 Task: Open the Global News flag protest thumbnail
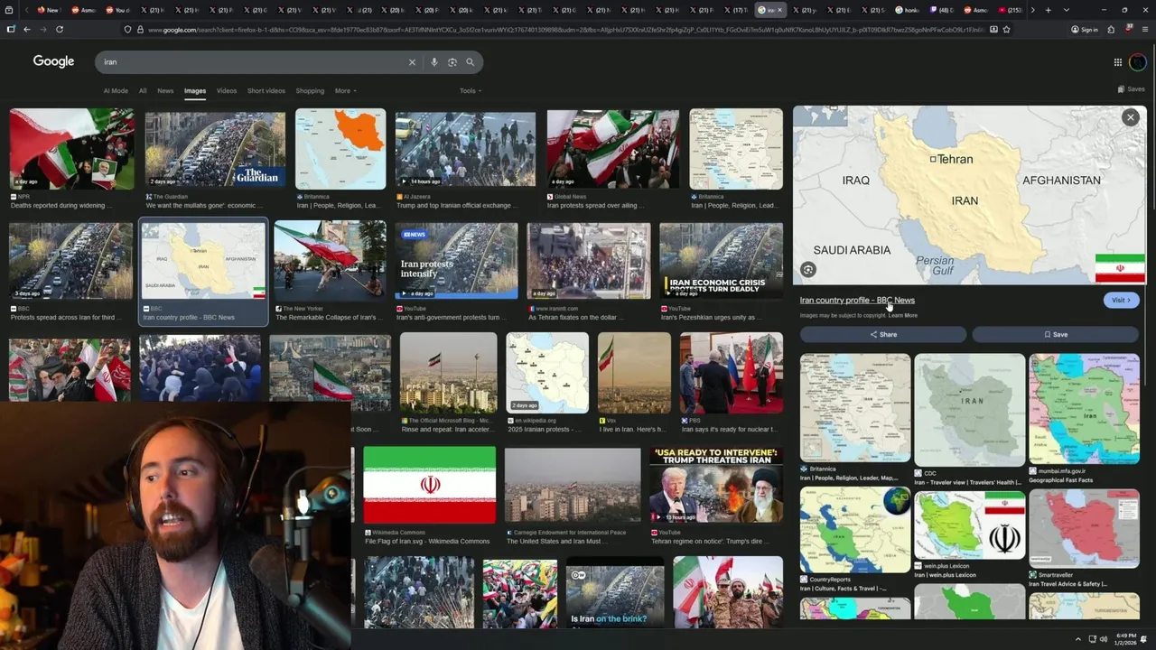[612, 149]
